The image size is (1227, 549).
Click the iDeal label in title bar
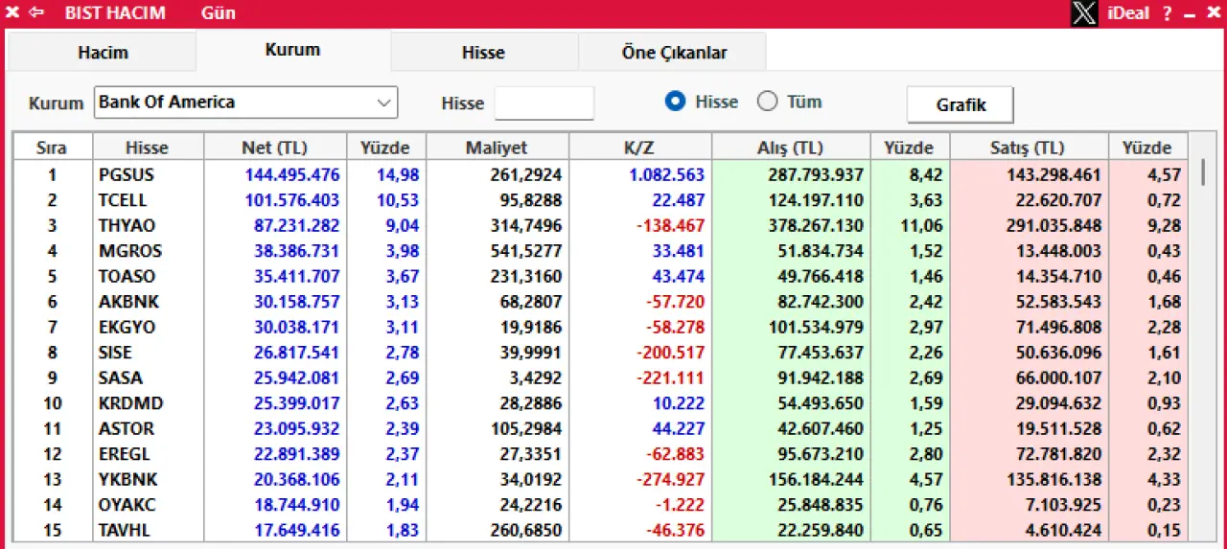(x=1128, y=13)
